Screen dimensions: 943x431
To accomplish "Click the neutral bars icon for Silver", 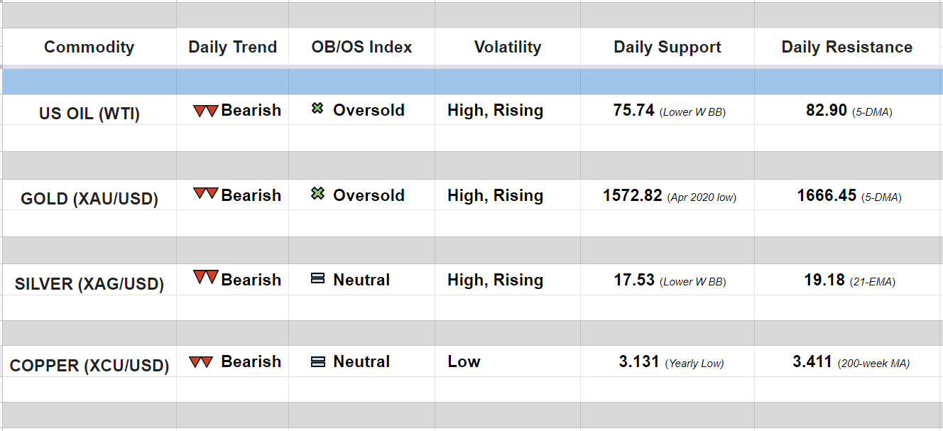I will [x=317, y=279].
